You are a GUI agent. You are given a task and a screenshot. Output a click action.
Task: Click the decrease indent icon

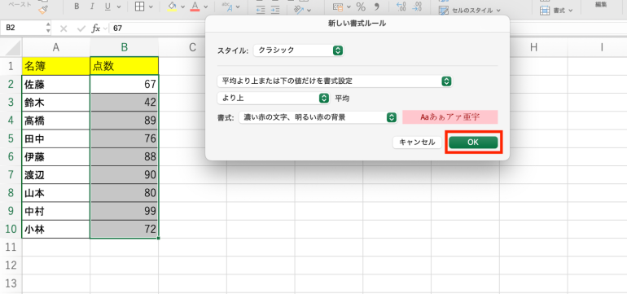[261, 10]
